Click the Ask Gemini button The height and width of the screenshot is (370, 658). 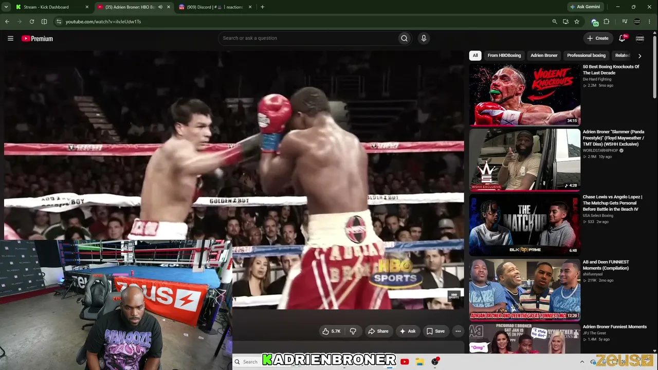tap(585, 7)
